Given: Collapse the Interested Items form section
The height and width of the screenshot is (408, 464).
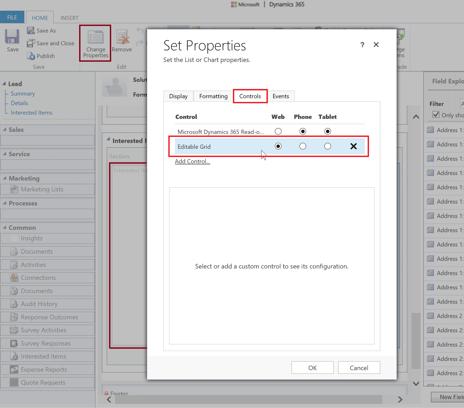Looking at the screenshot, I should [x=108, y=139].
